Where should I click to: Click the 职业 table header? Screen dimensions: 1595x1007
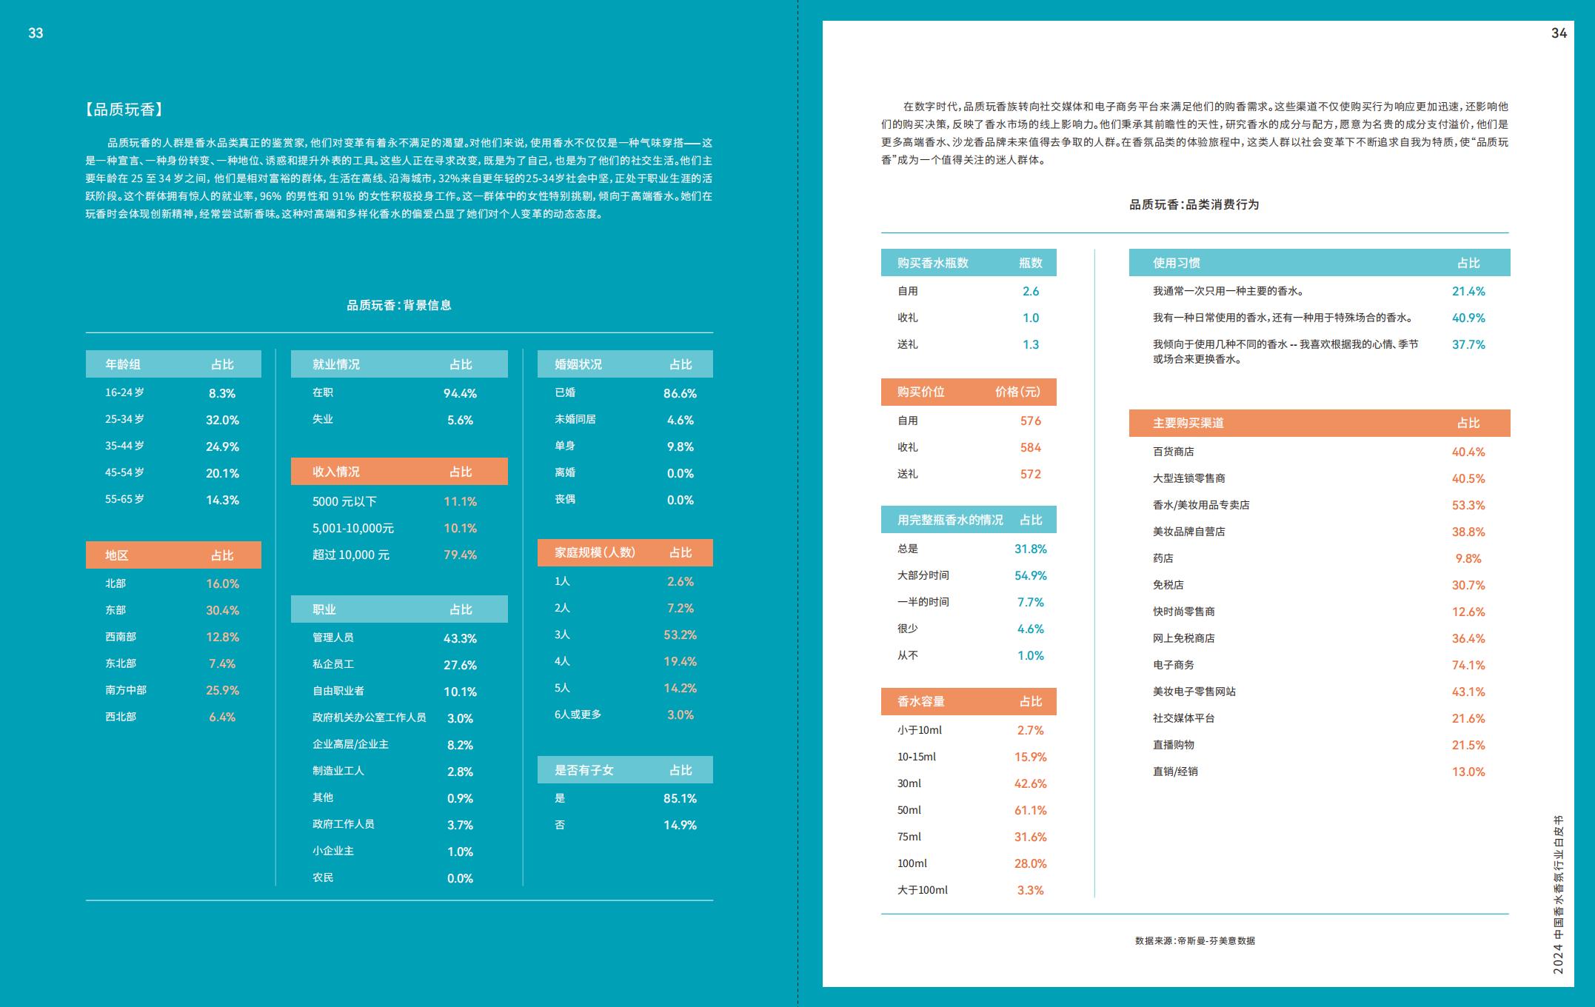399,609
